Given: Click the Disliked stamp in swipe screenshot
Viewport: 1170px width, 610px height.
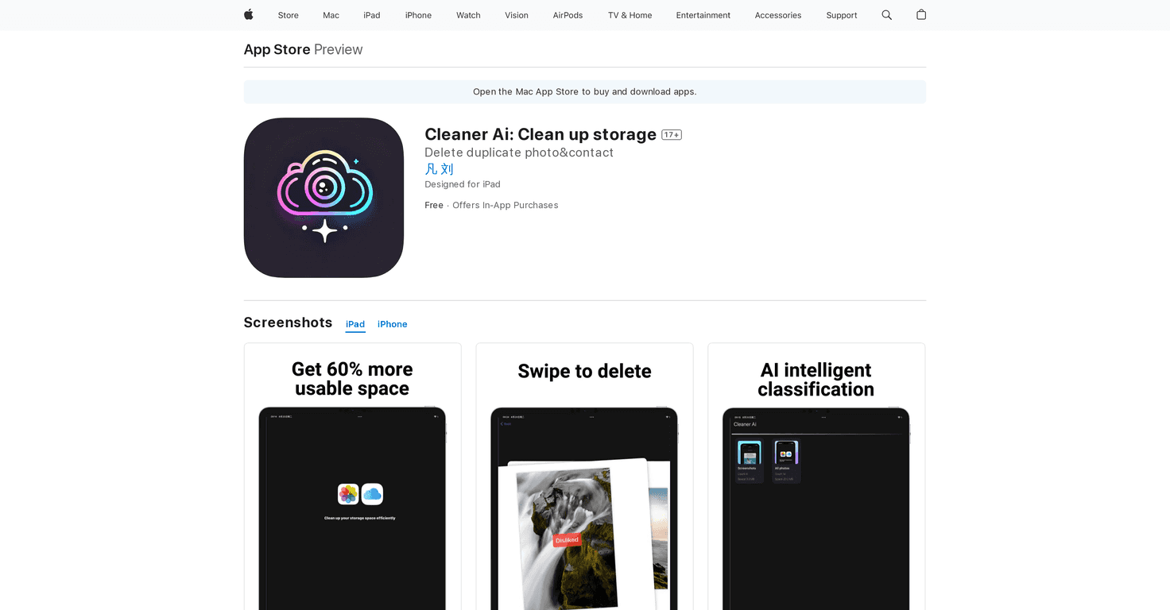Looking at the screenshot, I should [x=566, y=539].
